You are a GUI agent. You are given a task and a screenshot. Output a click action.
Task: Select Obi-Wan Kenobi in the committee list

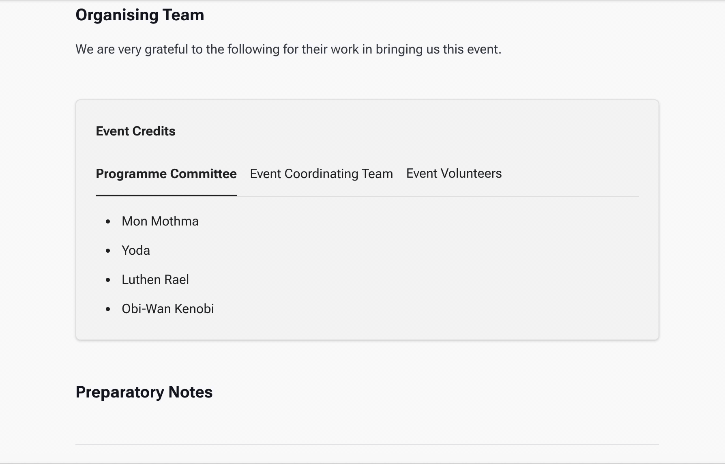168,309
